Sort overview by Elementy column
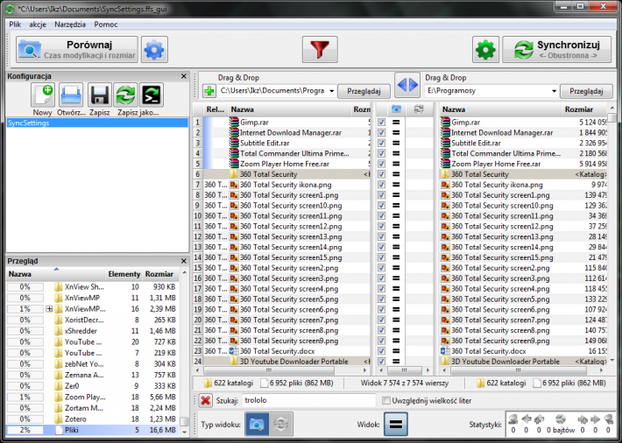The width and height of the screenshot is (622, 443). (x=124, y=274)
